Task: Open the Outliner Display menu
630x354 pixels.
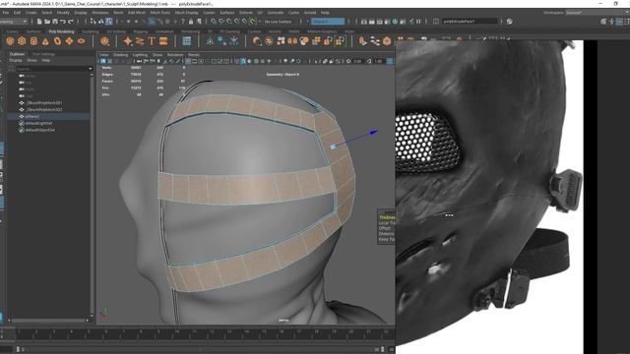Action: (x=16, y=60)
